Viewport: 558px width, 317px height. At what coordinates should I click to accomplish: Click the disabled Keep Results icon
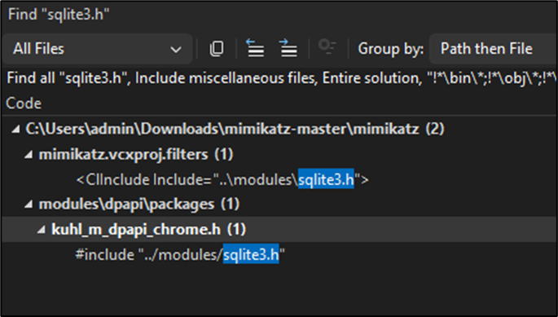(327, 47)
